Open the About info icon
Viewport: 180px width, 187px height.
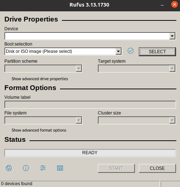(x=26, y=168)
